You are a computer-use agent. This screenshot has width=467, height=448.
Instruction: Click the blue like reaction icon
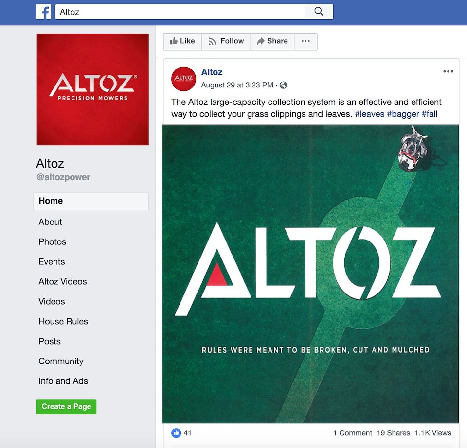(x=176, y=433)
